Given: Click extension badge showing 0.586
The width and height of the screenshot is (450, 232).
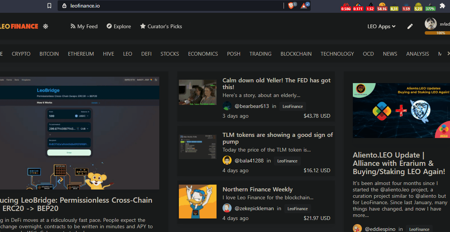Looking at the screenshot, I should [x=346, y=7].
